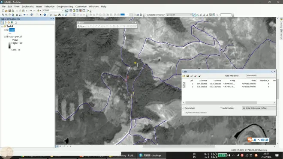Collapse the spot-pan.bil layer node

(x=5, y=36)
